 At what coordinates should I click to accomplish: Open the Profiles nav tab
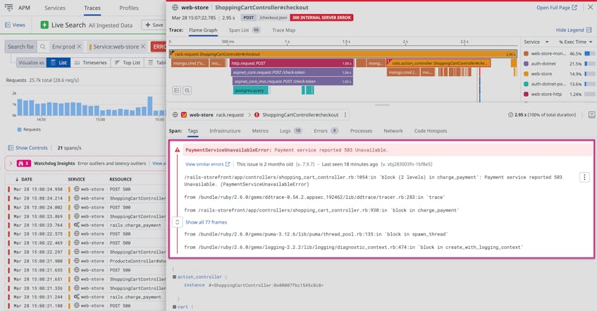129,8
